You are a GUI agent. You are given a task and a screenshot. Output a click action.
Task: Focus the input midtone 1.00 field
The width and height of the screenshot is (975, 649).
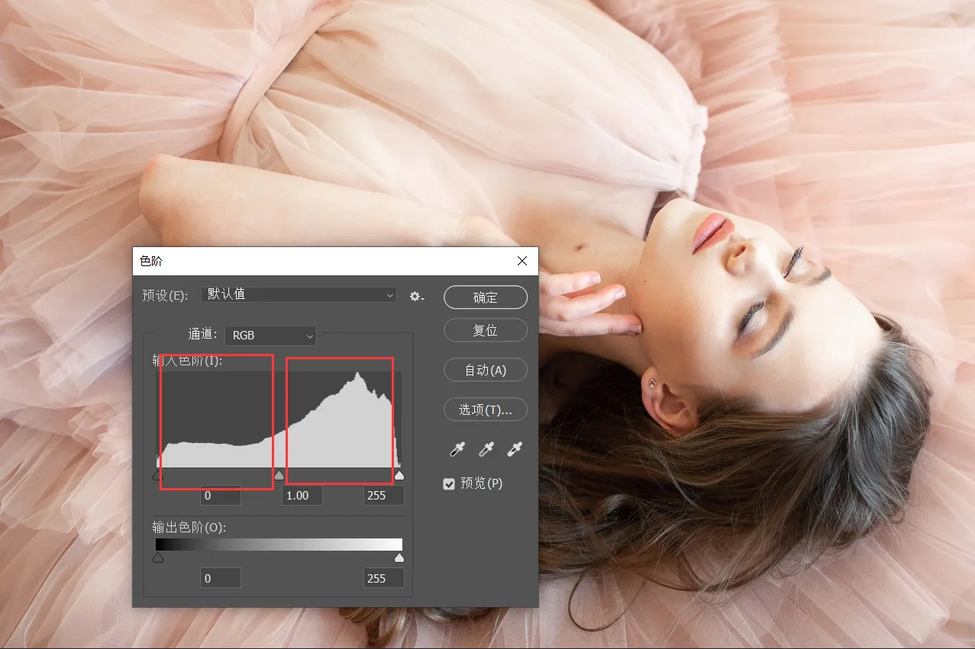click(302, 496)
